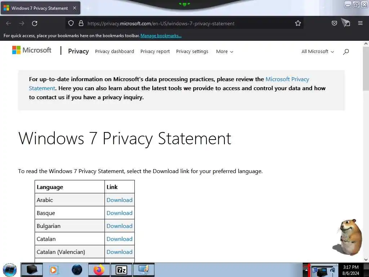Open the site search magnifier icon
The image size is (369, 277).
point(346,52)
